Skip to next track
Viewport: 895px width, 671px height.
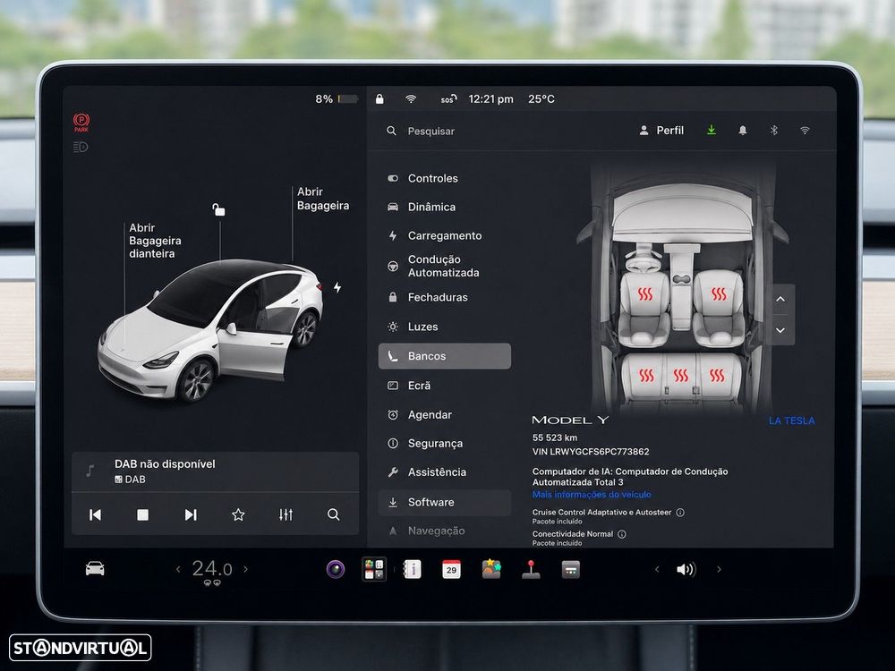coord(191,514)
